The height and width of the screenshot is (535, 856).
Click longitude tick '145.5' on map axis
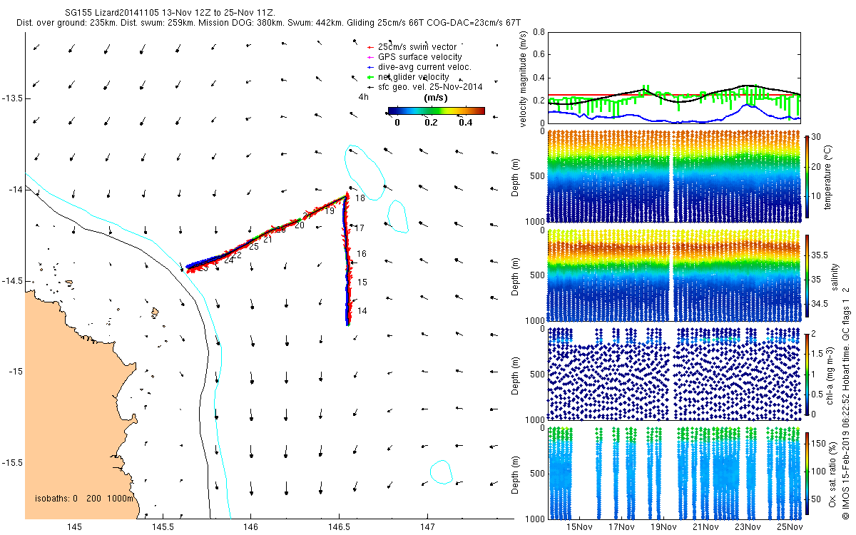(x=163, y=527)
